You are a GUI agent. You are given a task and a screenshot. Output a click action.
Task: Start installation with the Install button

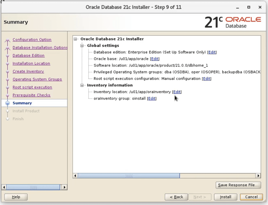click(x=225, y=197)
